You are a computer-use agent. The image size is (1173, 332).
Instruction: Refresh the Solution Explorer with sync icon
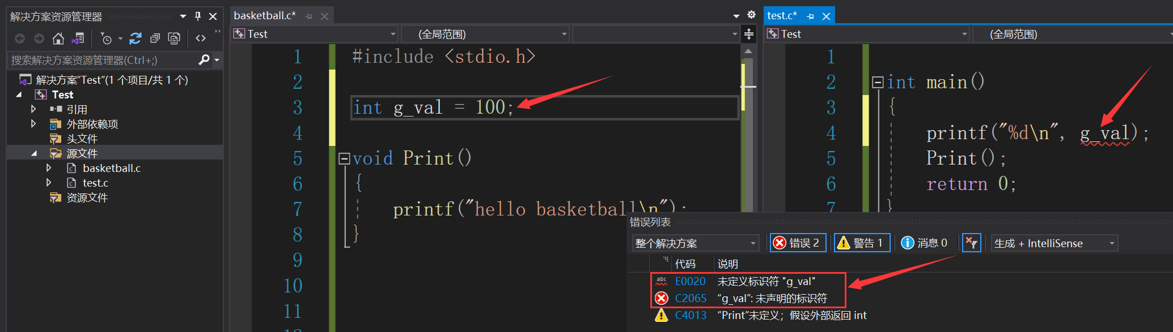point(135,38)
